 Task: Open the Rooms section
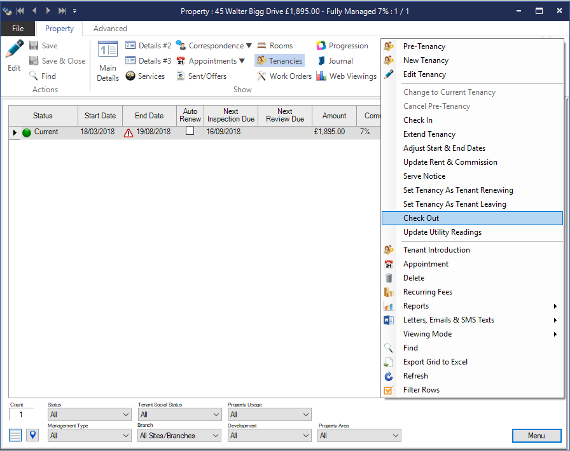[x=275, y=46]
